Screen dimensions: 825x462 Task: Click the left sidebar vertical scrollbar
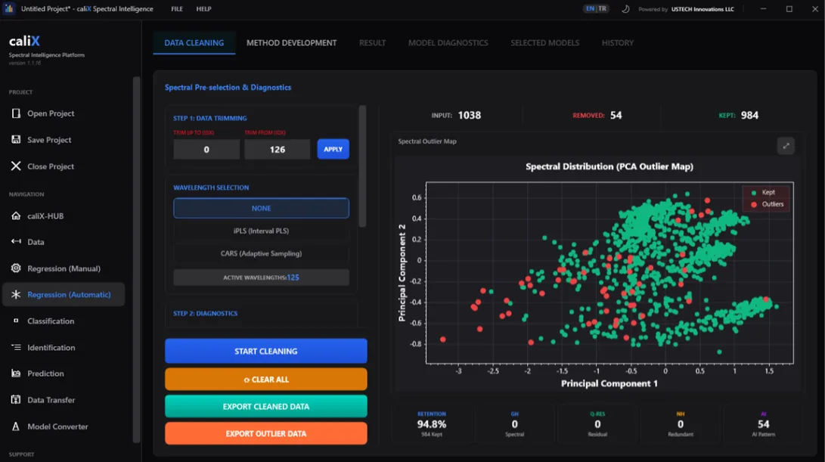136,259
